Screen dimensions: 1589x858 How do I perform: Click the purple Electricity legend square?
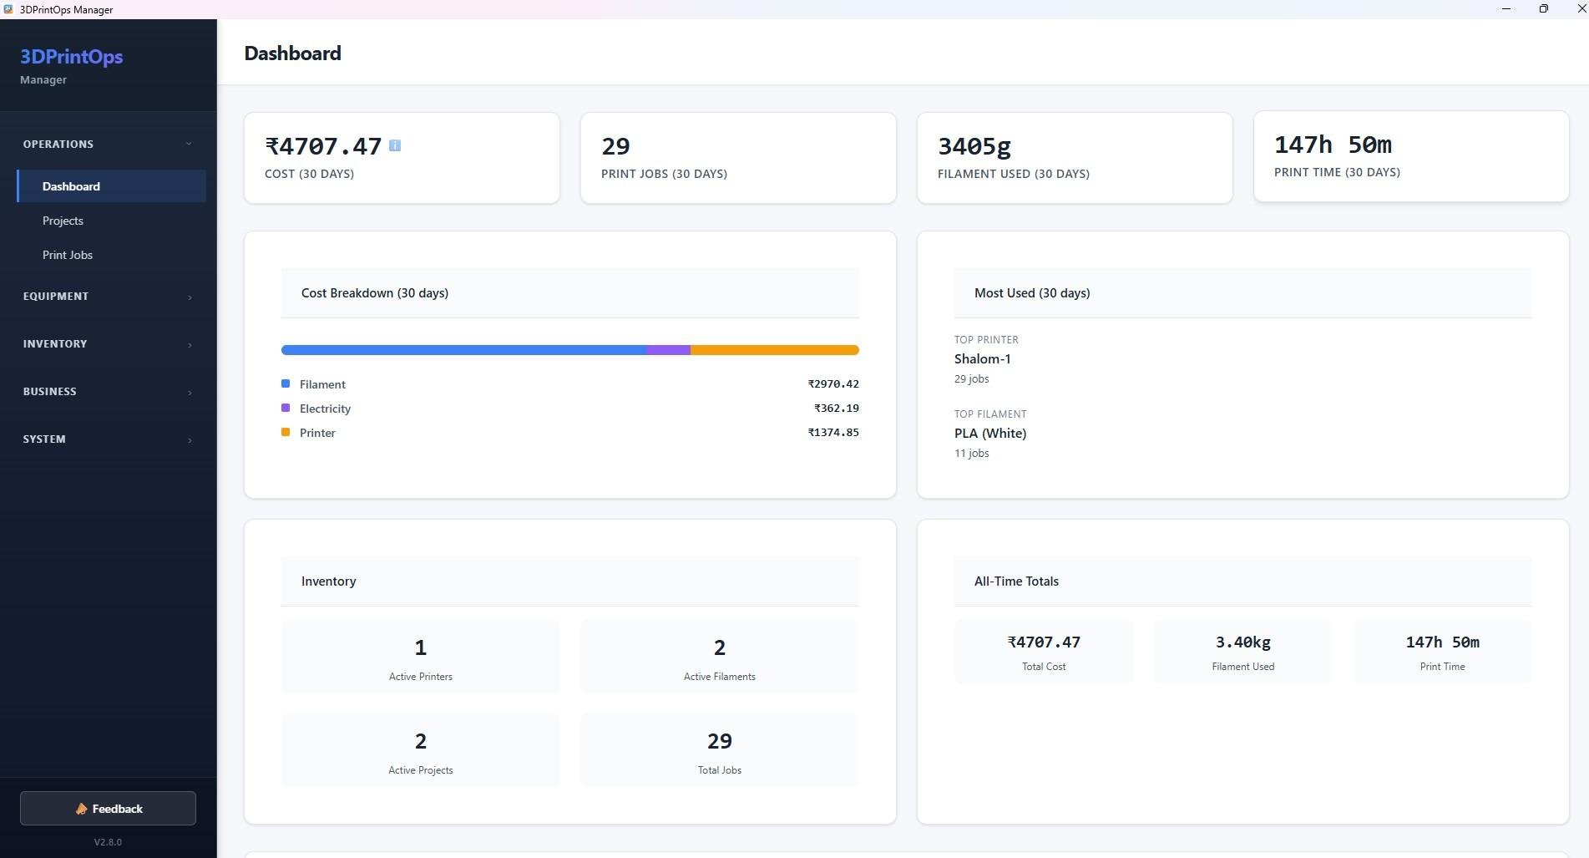point(286,408)
